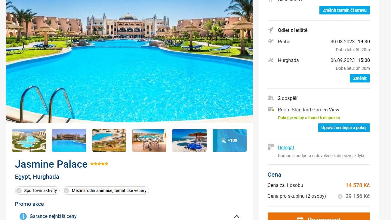Click Upravit cestující a pokoj button
This screenshot has width=391, height=220.
(x=344, y=128)
